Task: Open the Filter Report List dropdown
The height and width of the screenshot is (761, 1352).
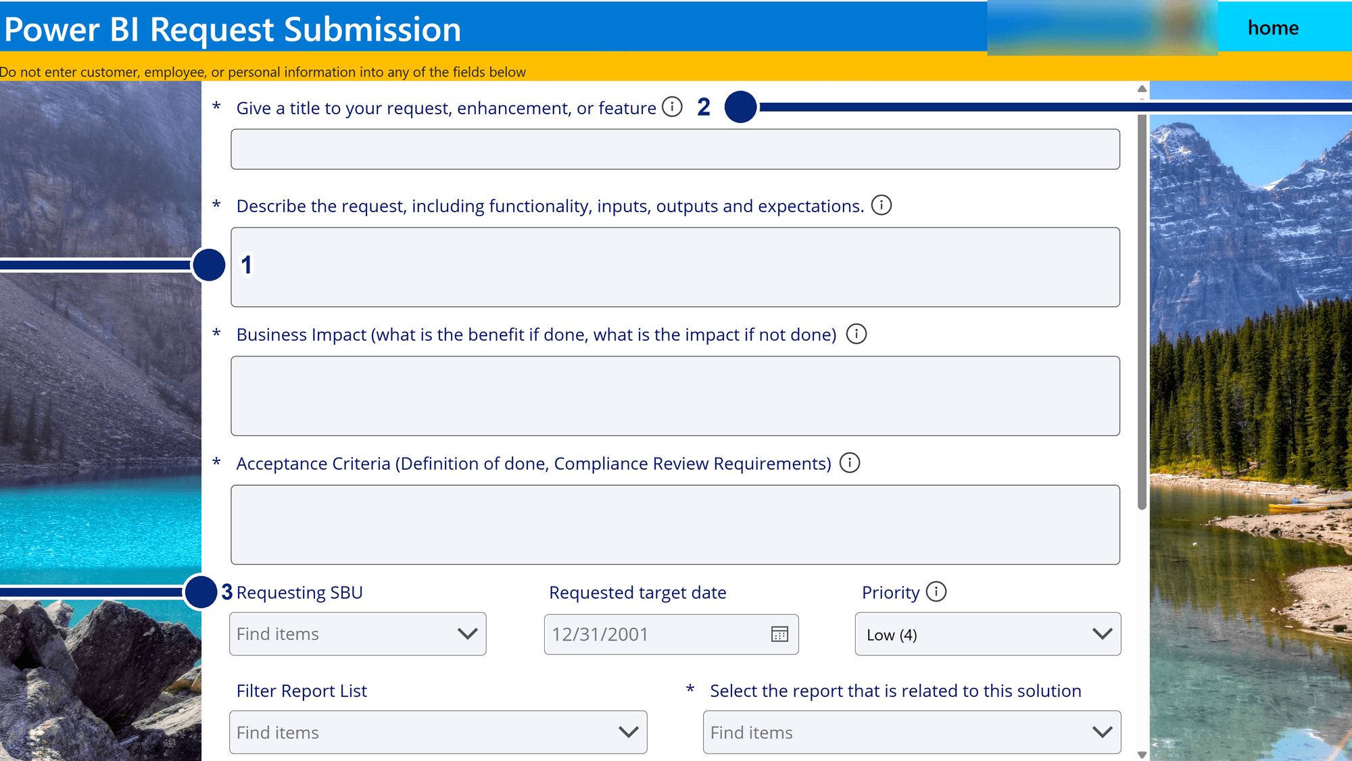Action: [438, 732]
